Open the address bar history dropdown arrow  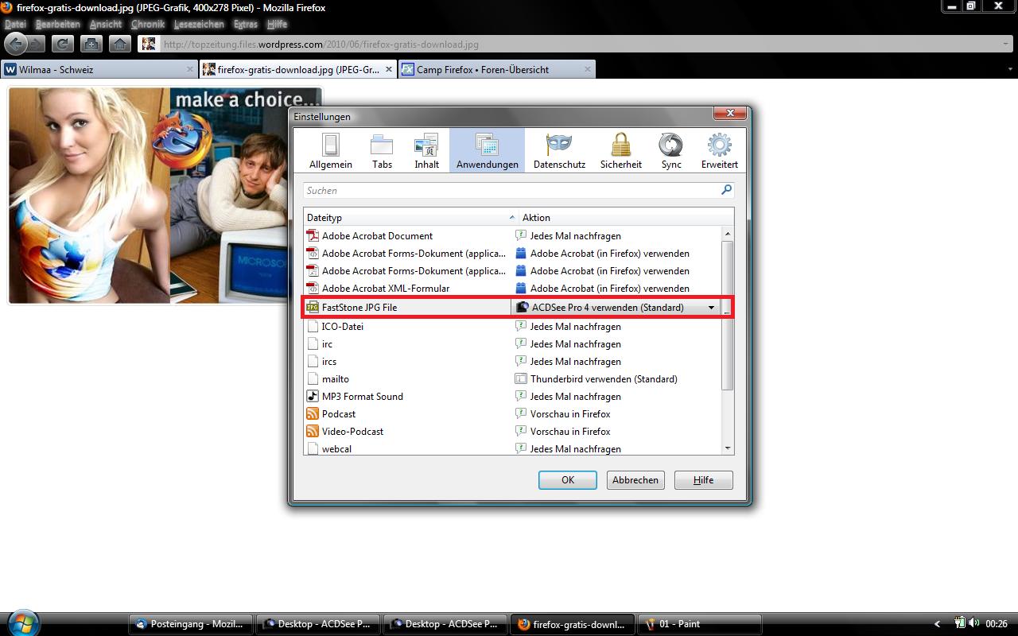1006,45
